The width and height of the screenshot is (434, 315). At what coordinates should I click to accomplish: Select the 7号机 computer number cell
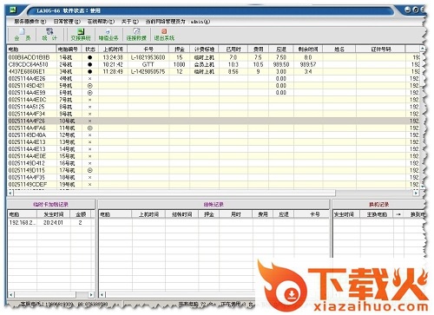(x=69, y=100)
